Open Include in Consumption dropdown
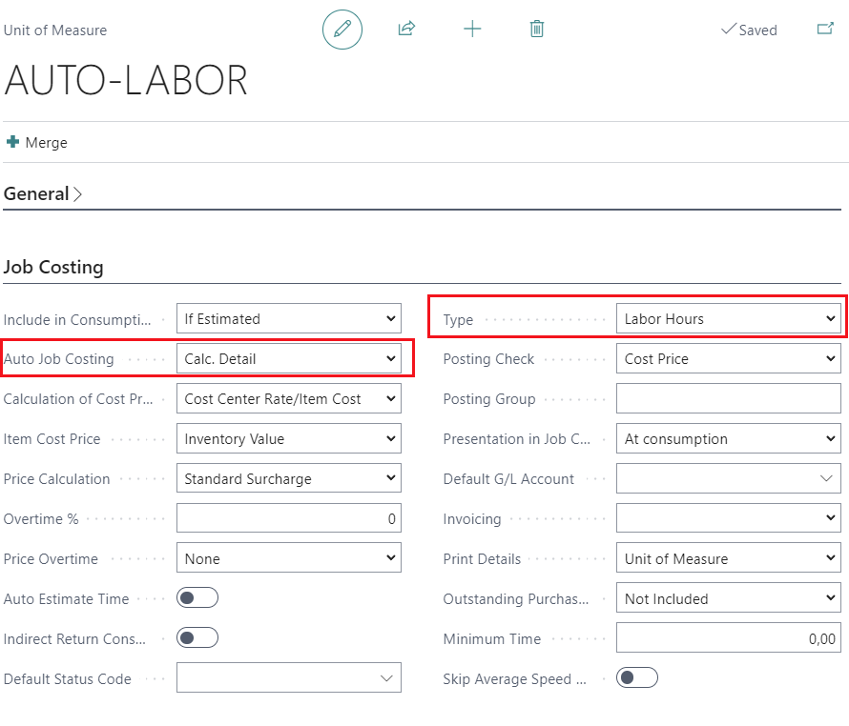The image size is (849, 726). coord(289,318)
